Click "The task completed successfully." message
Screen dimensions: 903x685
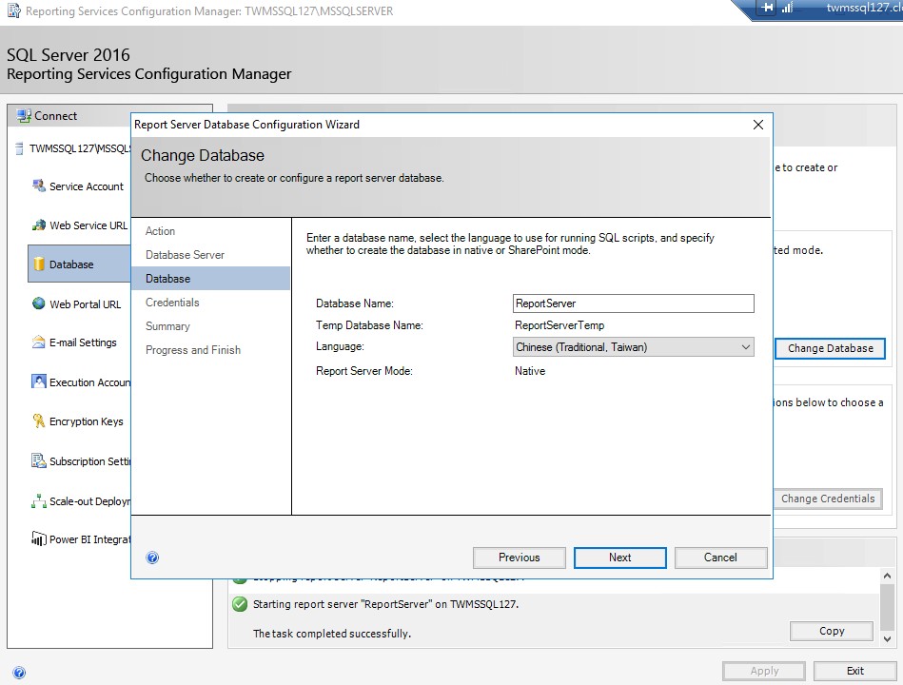pos(332,634)
